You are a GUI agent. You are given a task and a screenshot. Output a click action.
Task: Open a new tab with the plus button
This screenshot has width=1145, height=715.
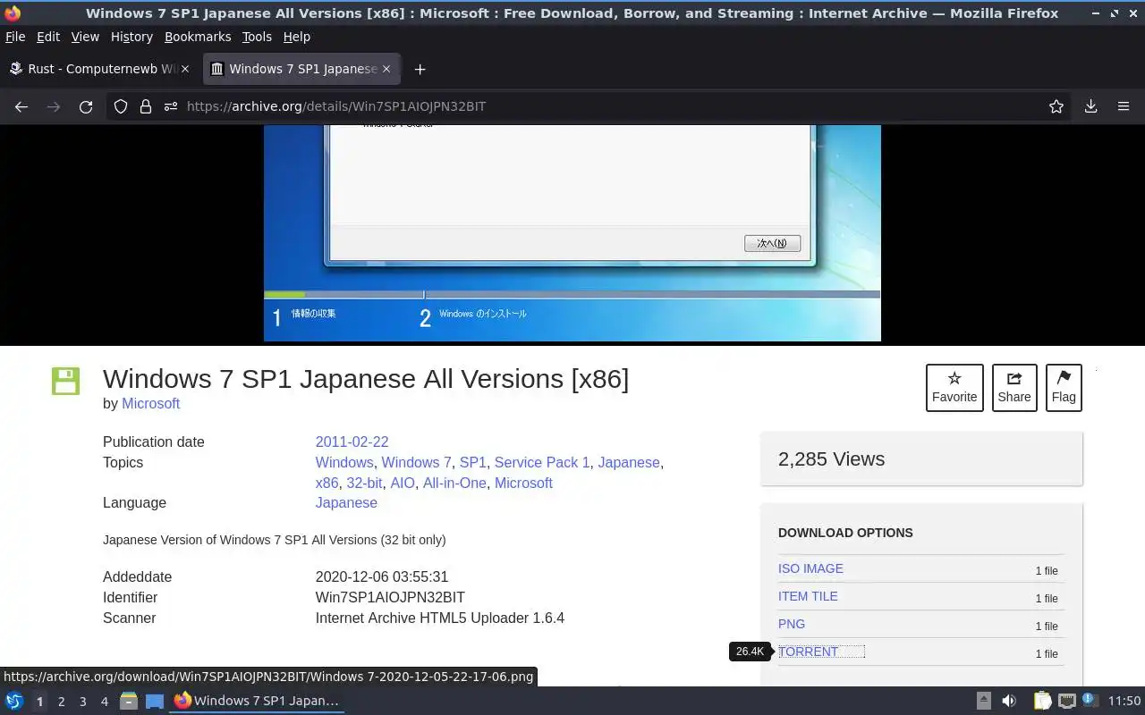(x=420, y=69)
